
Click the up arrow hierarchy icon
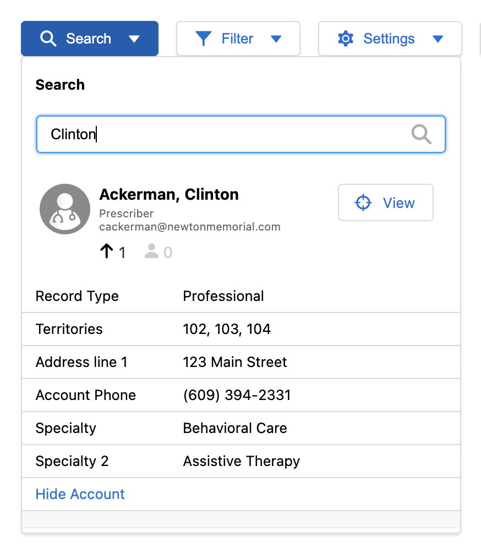click(107, 252)
